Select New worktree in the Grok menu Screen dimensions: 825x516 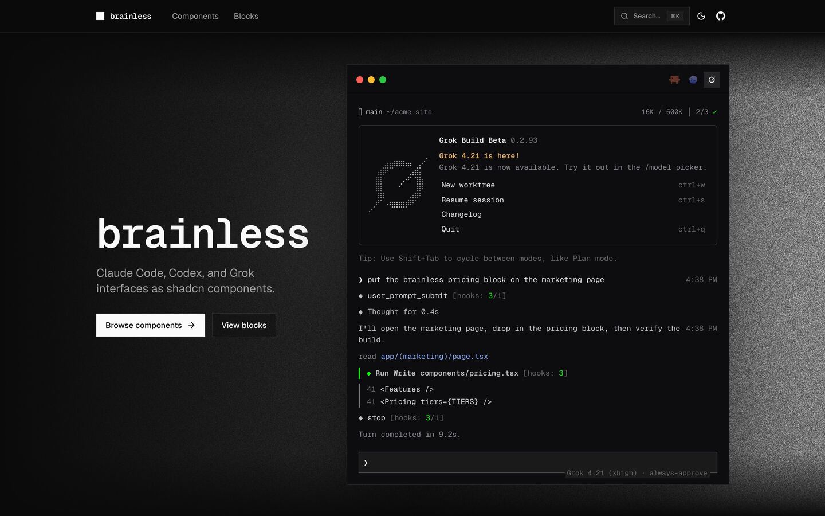(573, 185)
